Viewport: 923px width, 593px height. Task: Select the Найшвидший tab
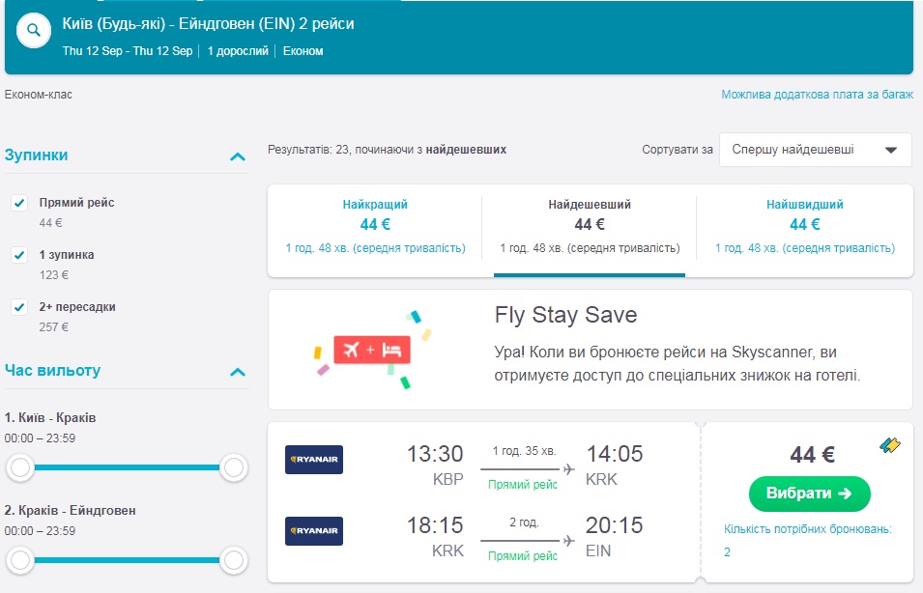[x=804, y=226]
